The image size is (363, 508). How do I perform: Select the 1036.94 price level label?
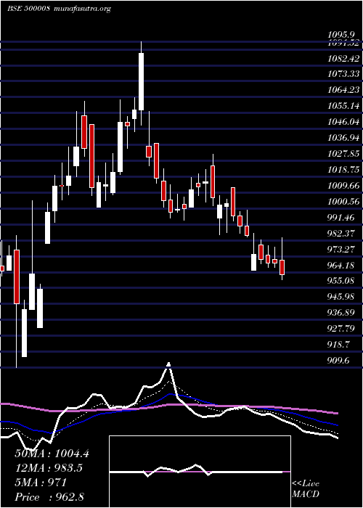pyautogui.click(x=343, y=138)
